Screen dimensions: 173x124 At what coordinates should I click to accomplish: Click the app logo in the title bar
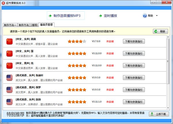click(3, 3)
